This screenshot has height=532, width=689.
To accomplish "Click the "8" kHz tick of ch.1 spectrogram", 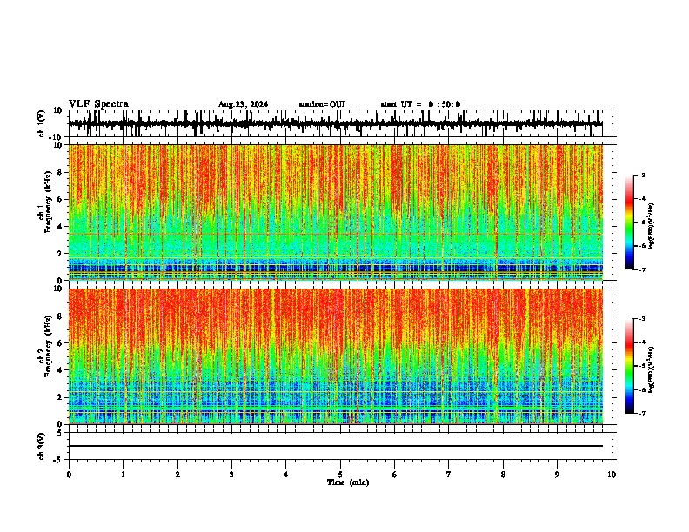I will coord(60,172).
